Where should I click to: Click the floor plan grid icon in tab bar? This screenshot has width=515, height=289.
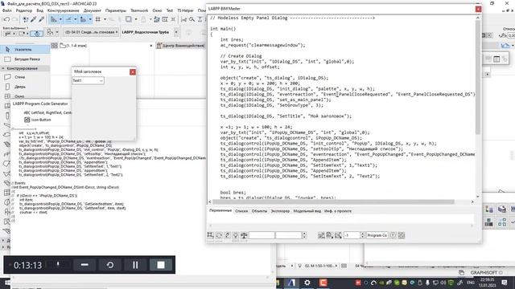tap(55, 46)
